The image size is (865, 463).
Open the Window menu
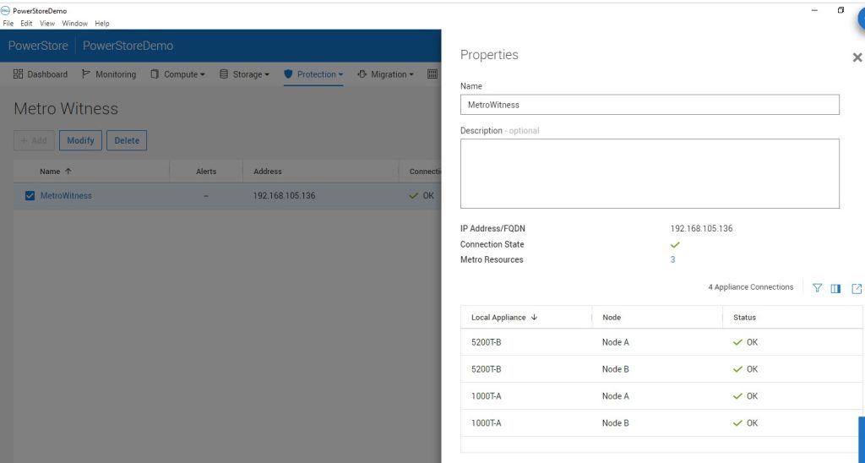(75, 24)
